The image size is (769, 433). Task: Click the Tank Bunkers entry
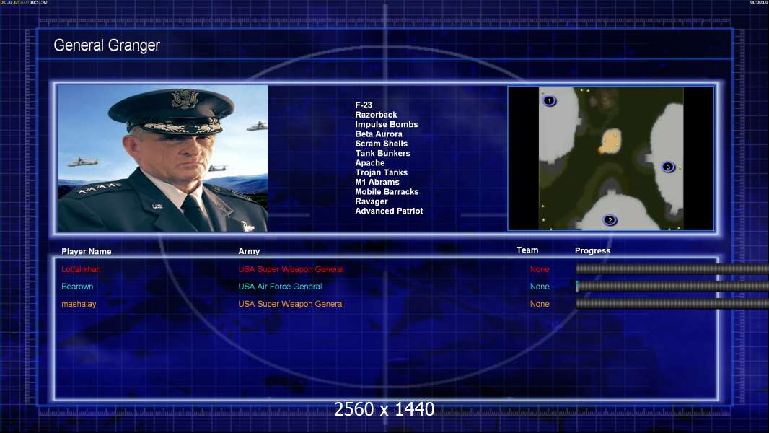pyautogui.click(x=382, y=153)
